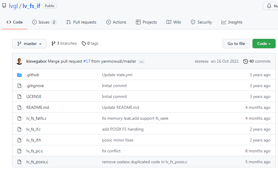Go to the Actions tab
This screenshot has height=170, width=278.
(116, 22)
